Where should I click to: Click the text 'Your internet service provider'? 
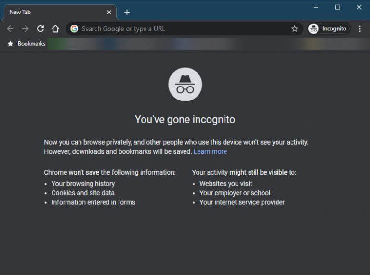tap(242, 202)
